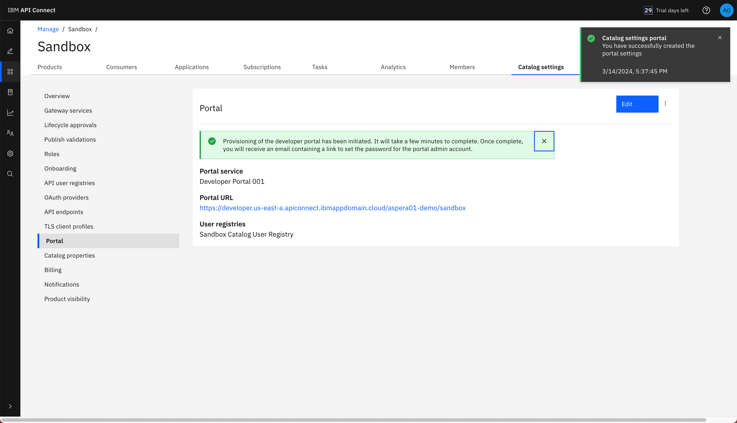The width and height of the screenshot is (737, 423).
Task: Open the Resources icon in sidebar
Action: (10, 92)
